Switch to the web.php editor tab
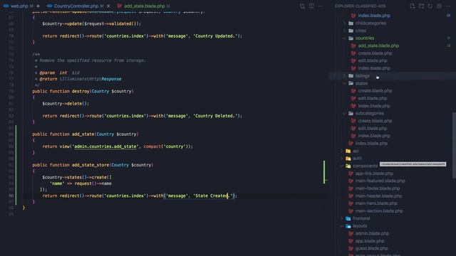The height and width of the screenshot is (256, 456). tap(19, 6)
